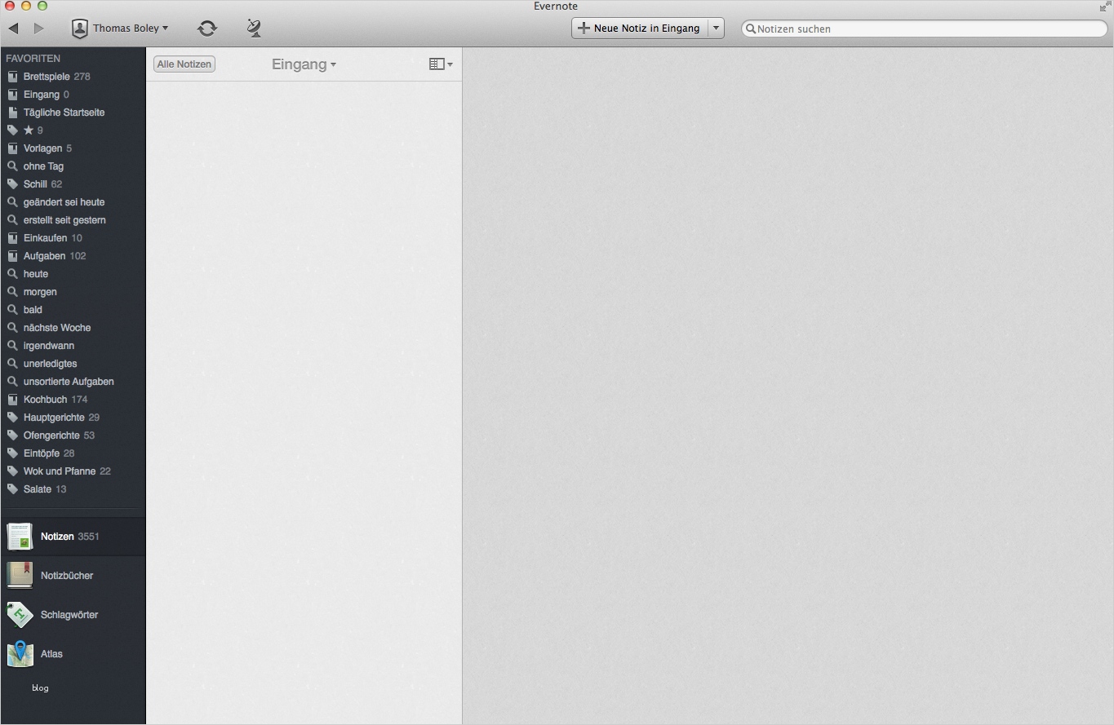This screenshot has width=1114, height=725.
Task: Click the tag icon beside Eintöpfe
Action: pos(12,453)
